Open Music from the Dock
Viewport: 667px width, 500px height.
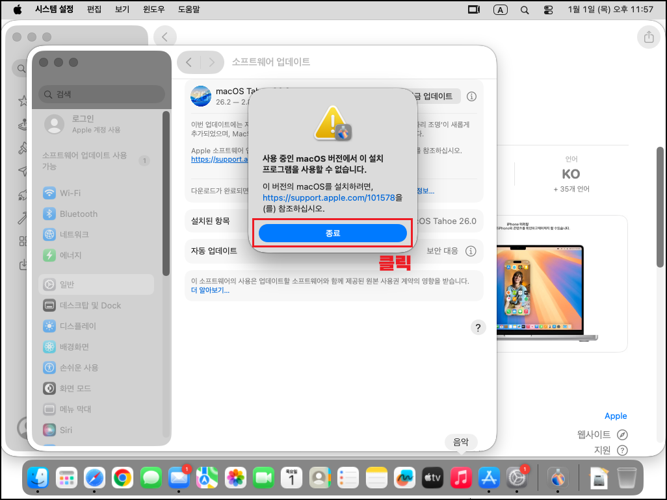tap(461, 478)
